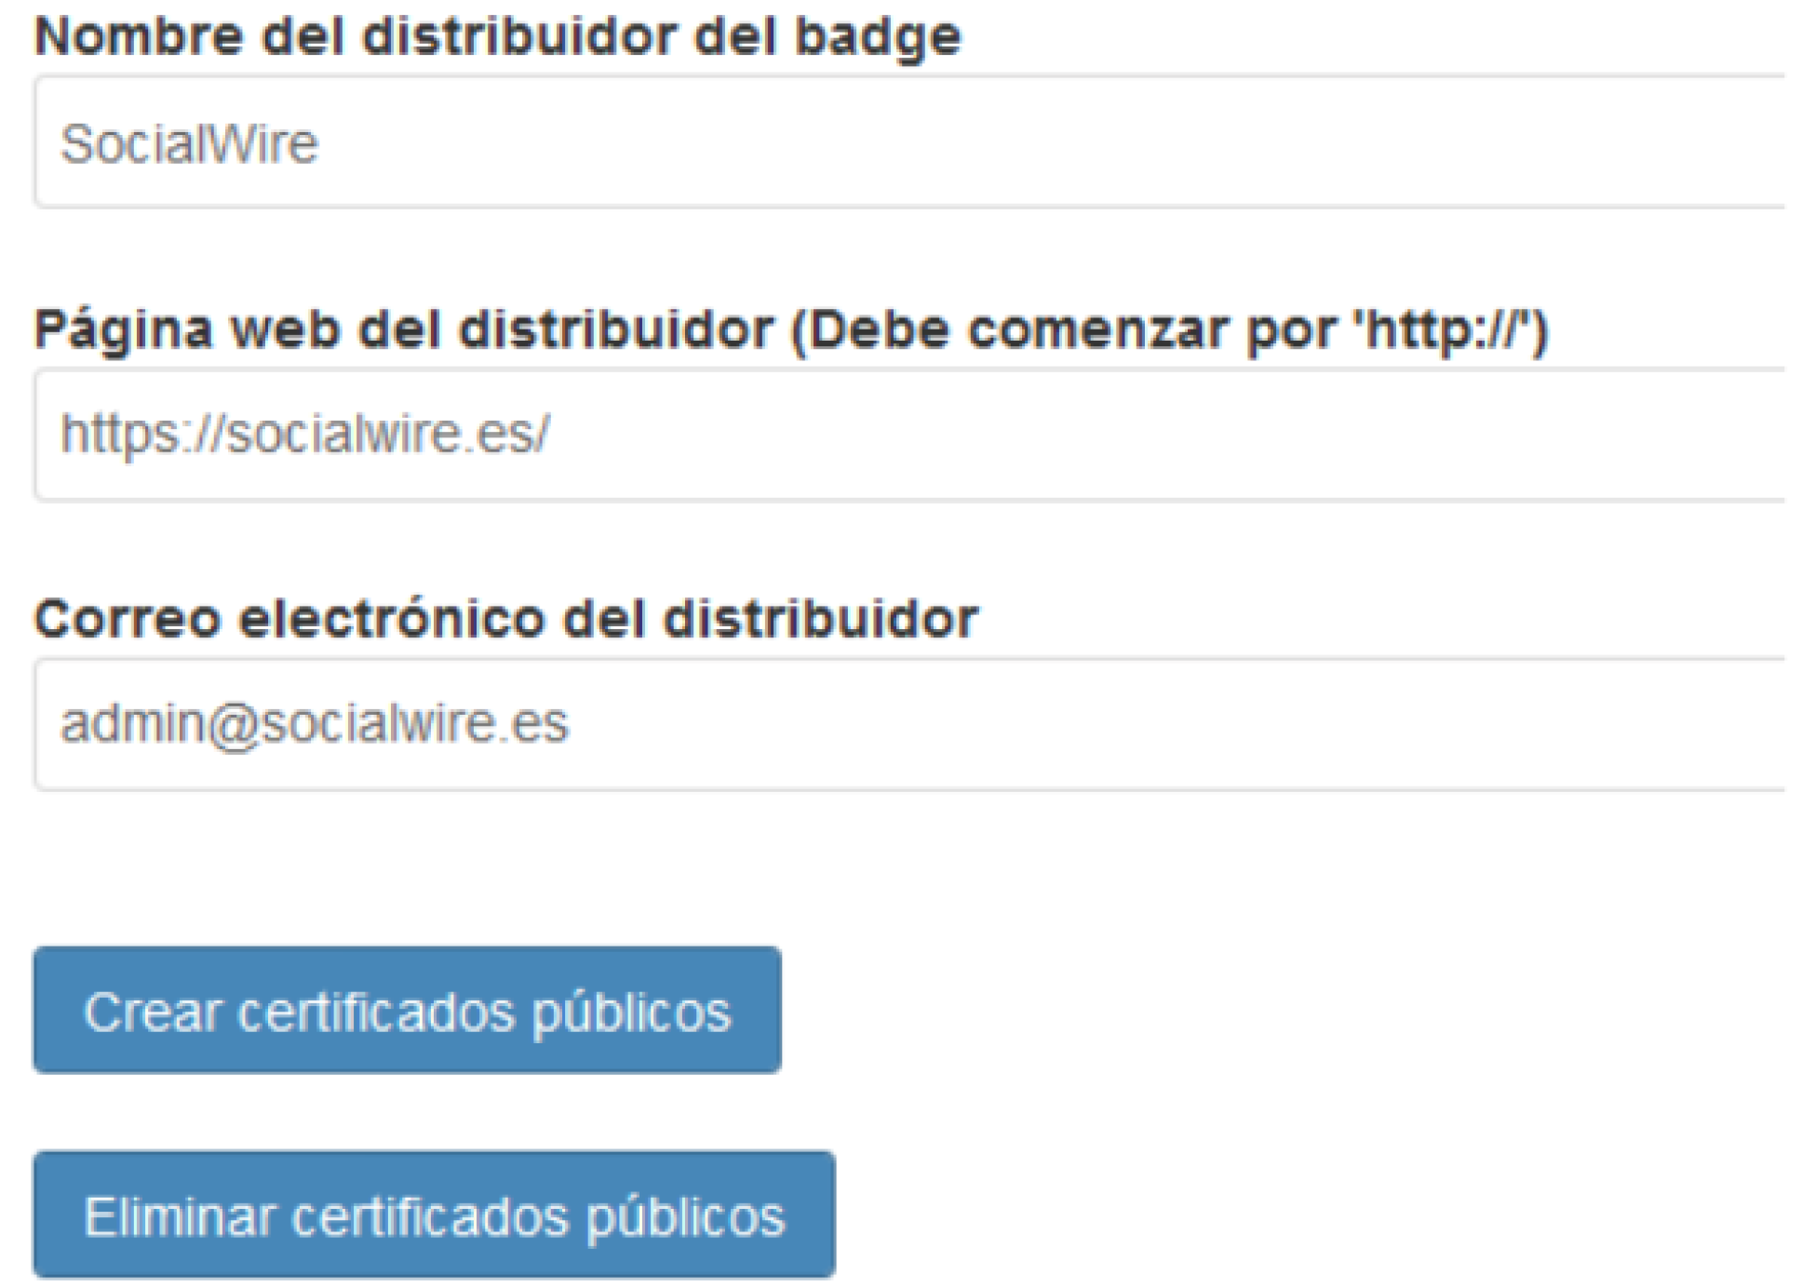Delete the public certificates
Image resolution: width=1816 pixels, height=1288 pixels.
(x=434, y=1214)
